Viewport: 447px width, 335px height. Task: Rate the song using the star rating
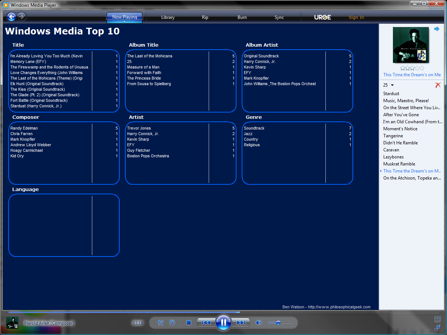click(413, 68)
